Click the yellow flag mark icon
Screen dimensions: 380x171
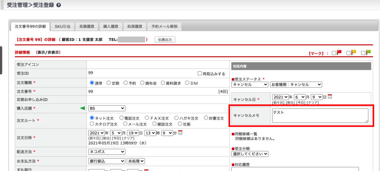click(354, 53)
